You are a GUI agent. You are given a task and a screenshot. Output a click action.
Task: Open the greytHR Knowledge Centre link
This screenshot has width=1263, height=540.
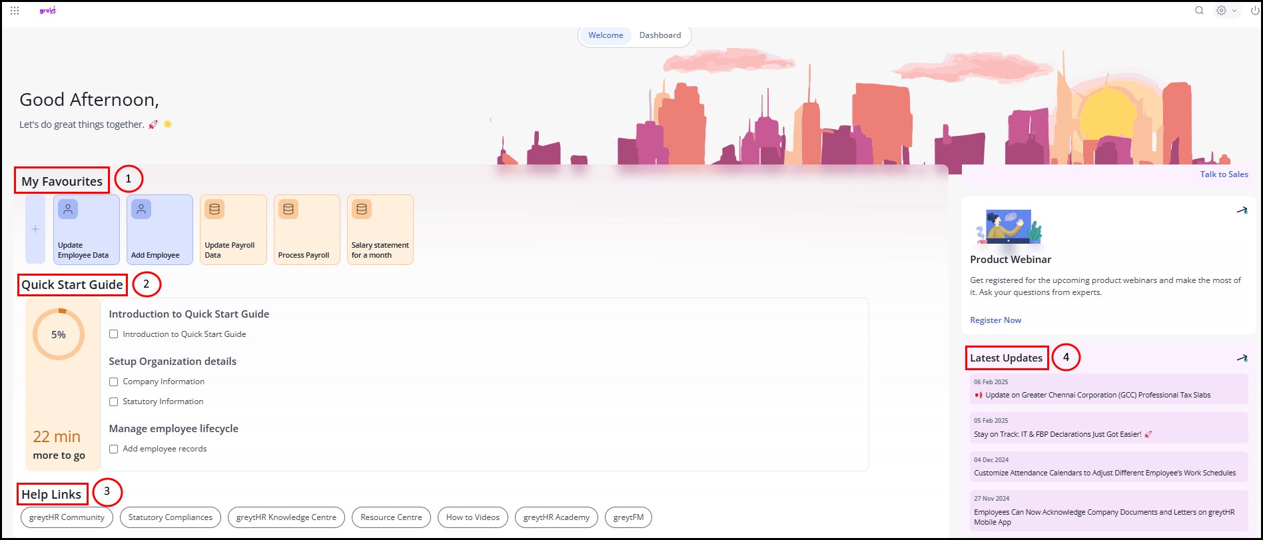tap(286, 517)
